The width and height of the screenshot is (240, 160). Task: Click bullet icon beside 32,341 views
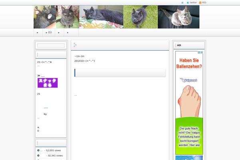(38, 156)
